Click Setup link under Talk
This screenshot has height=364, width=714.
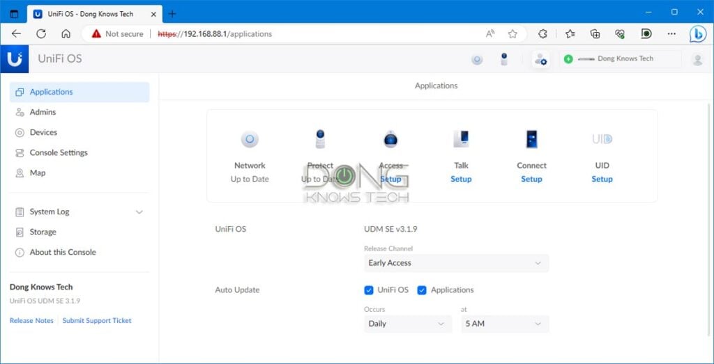click(461, 179)
